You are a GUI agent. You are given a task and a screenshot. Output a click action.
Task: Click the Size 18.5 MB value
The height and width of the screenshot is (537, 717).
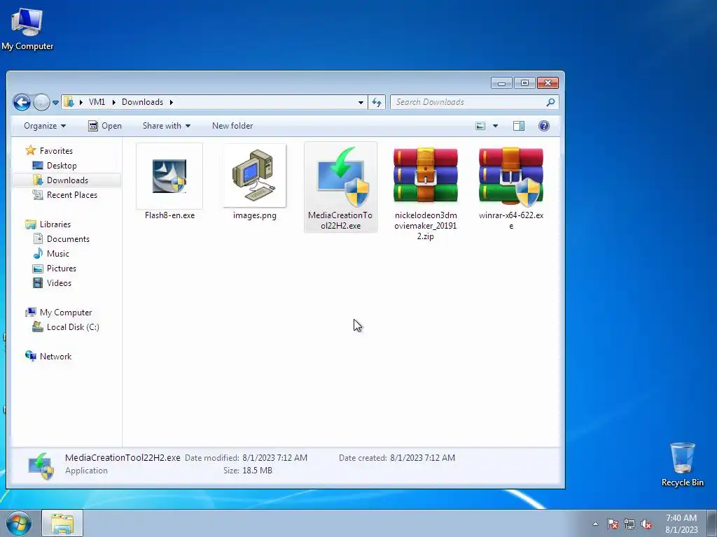coord(259,471)
